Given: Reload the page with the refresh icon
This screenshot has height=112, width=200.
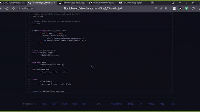Looking at the screenshot, I should point(13,8).
